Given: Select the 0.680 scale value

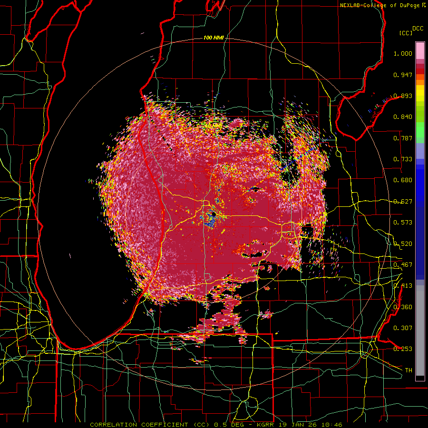Looking at the screenshot, I should 403,180.
